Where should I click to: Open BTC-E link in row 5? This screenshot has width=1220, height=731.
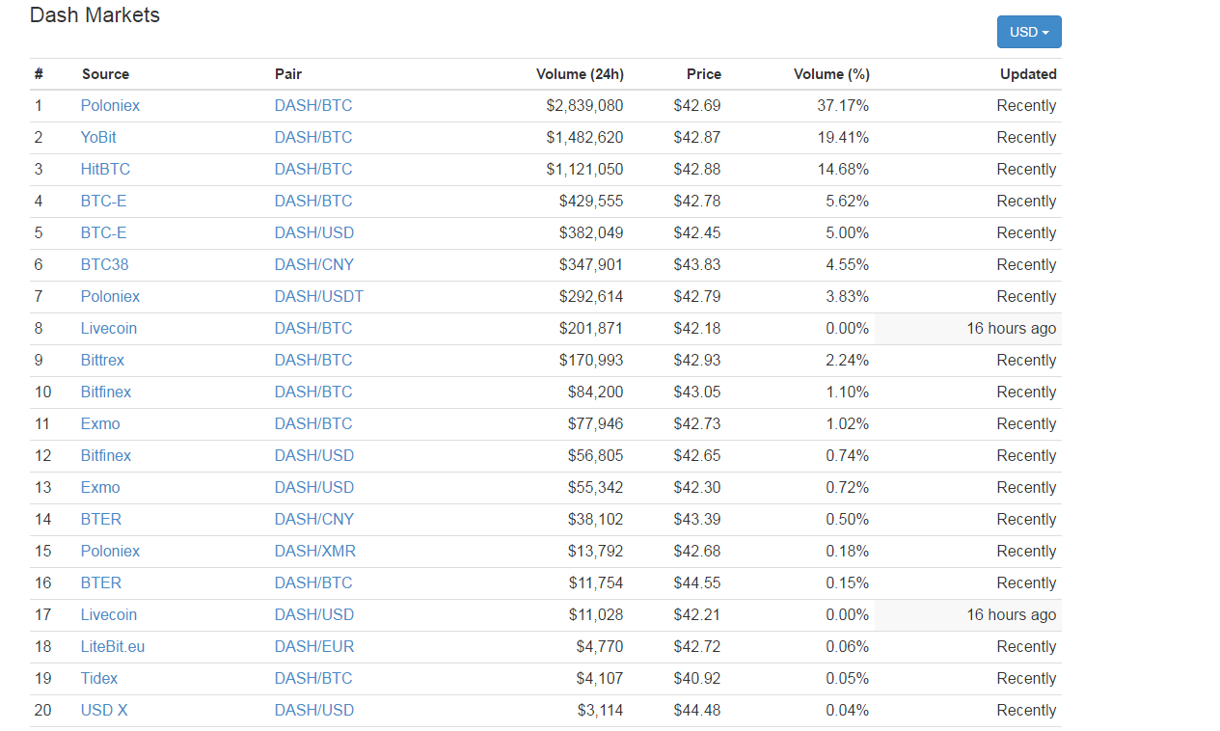coord(103,232)
